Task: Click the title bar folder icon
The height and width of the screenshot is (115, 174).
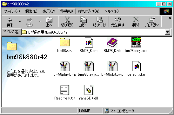Action: (4, 4)
